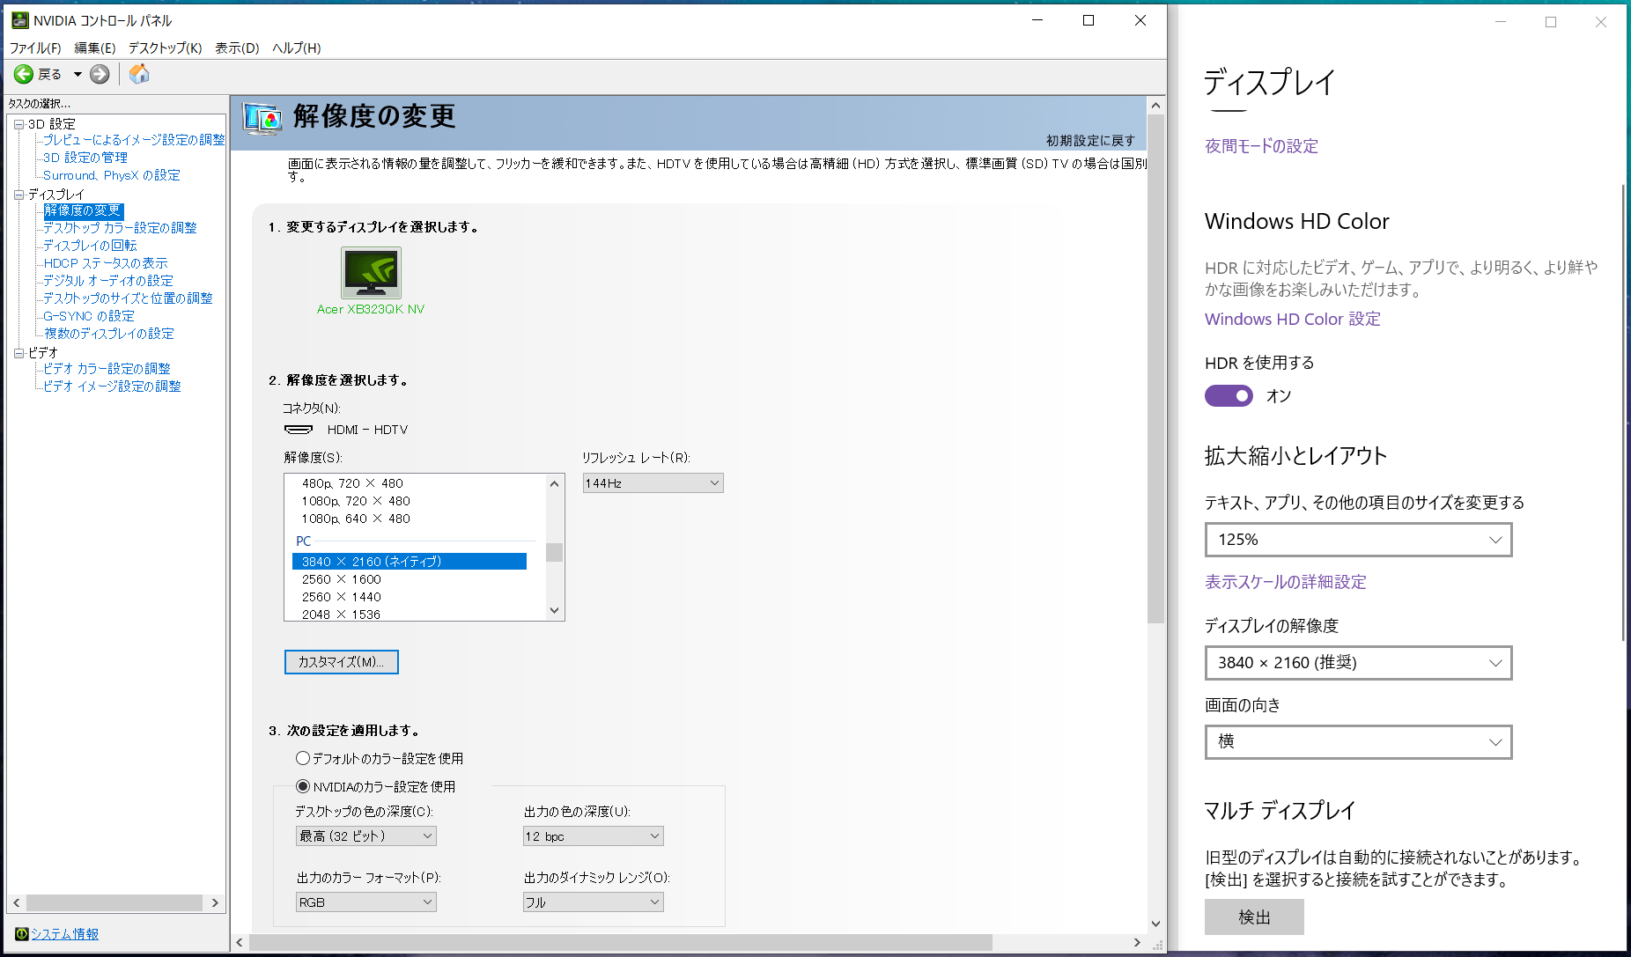
Task: Click 初期設定に戻す link
Action: coord(1090,141)
